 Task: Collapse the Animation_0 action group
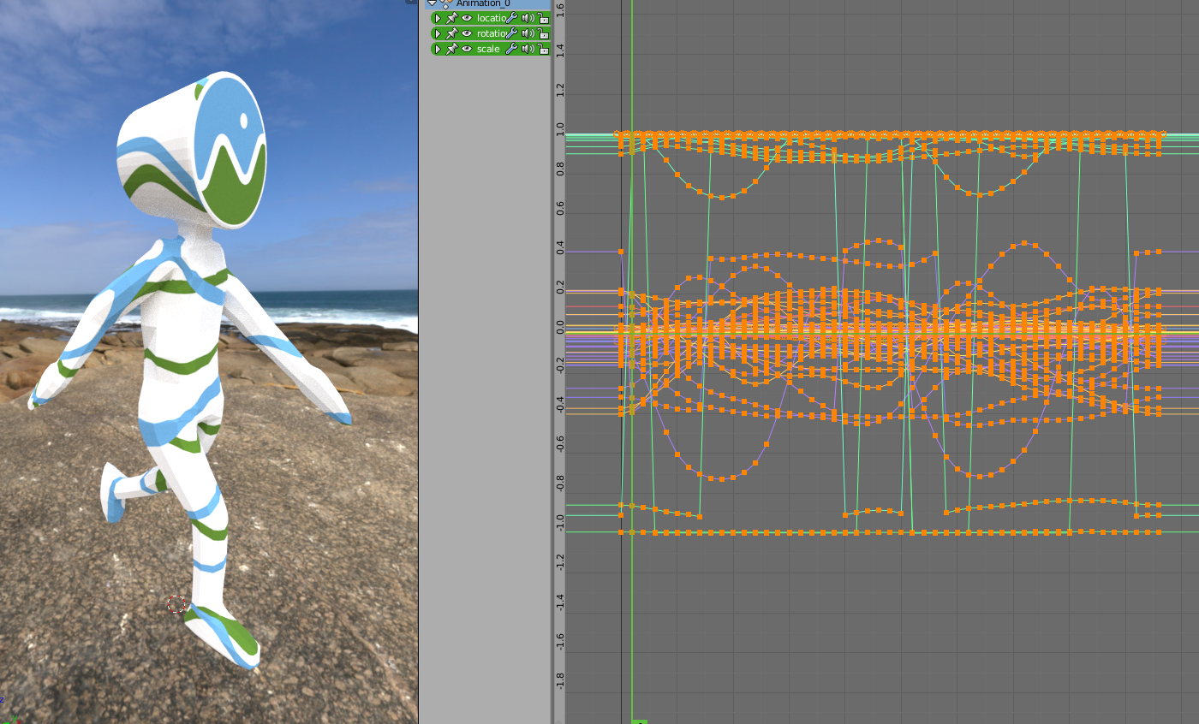point(432,3)
